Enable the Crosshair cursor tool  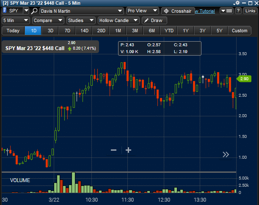[178, 11]
